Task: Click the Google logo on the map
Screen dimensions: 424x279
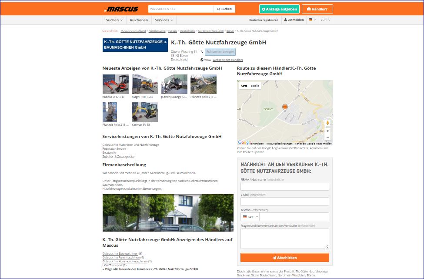Action: point(244,142)
